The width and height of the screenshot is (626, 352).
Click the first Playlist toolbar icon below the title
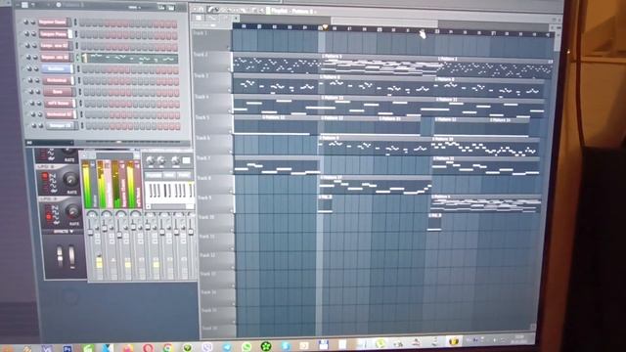point(199,18)
